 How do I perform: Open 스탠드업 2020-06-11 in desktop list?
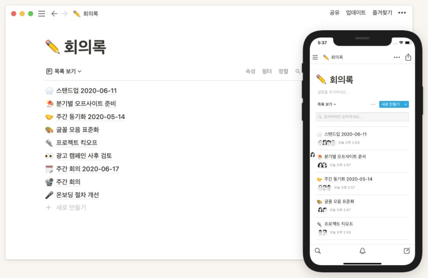point(86,90)
